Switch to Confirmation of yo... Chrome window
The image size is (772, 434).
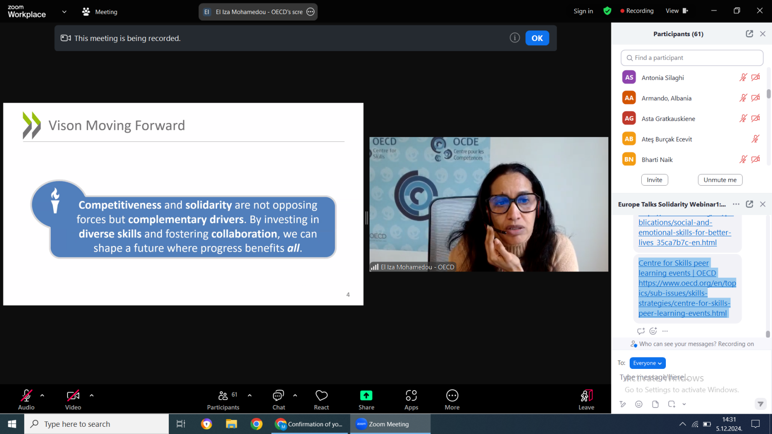(309, 424)
